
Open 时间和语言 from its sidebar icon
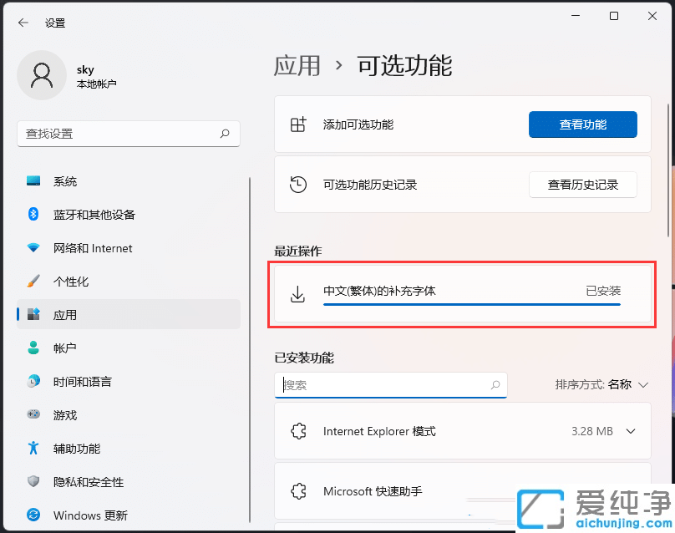tap(33, 382)
